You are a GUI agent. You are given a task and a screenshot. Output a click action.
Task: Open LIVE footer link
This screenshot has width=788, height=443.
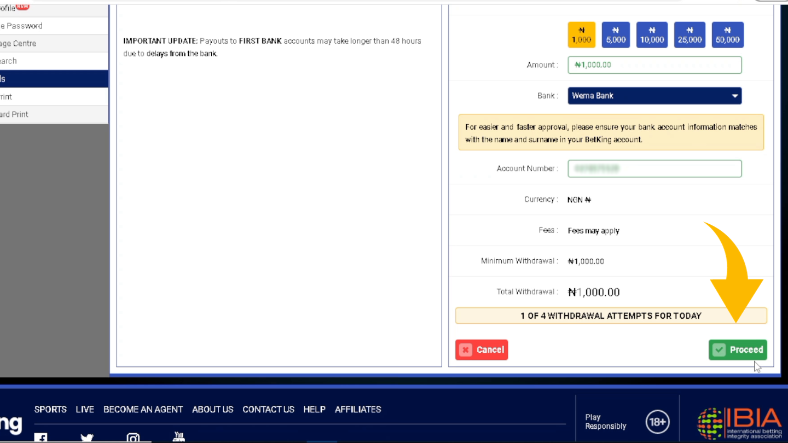point(85,410)
